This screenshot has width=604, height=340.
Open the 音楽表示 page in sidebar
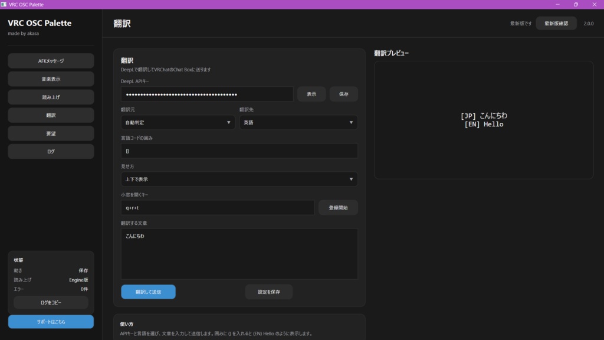tap(51, 79)
